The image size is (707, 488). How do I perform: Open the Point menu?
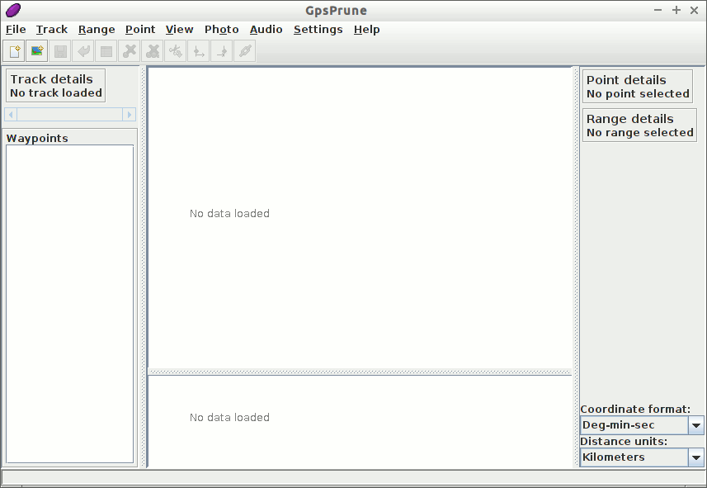[140, 30]
